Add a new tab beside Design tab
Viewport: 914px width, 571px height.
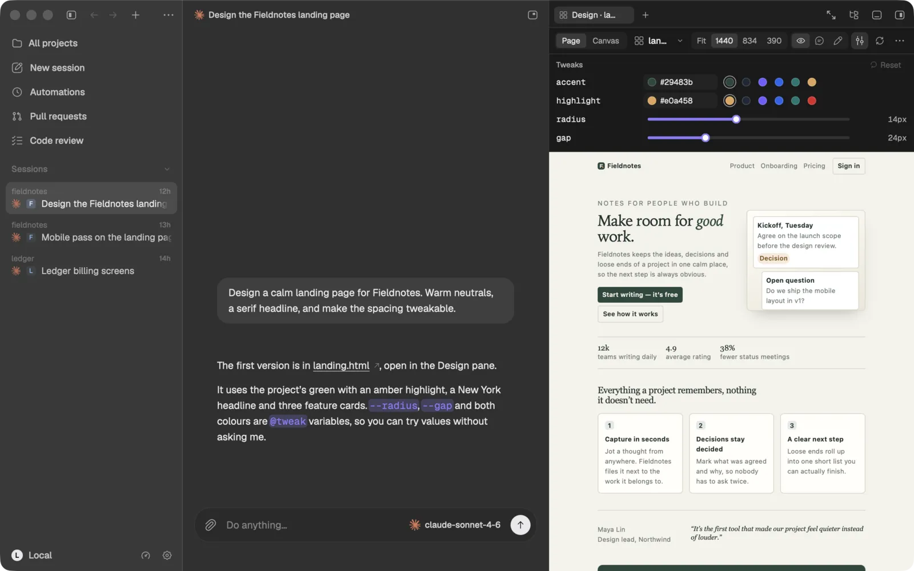pyautogui.click(x=646, y=15)
